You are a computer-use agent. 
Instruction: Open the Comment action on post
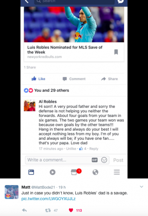74,79
